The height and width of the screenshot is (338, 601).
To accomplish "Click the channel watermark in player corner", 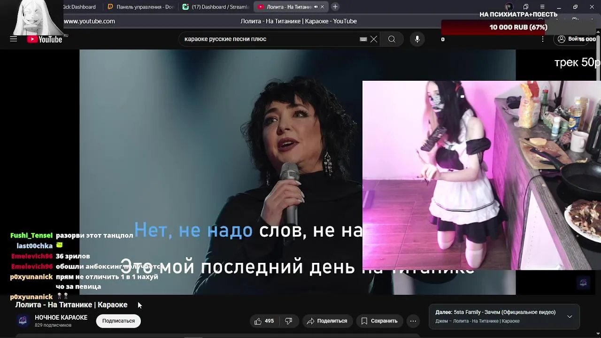I will [583, 283].
